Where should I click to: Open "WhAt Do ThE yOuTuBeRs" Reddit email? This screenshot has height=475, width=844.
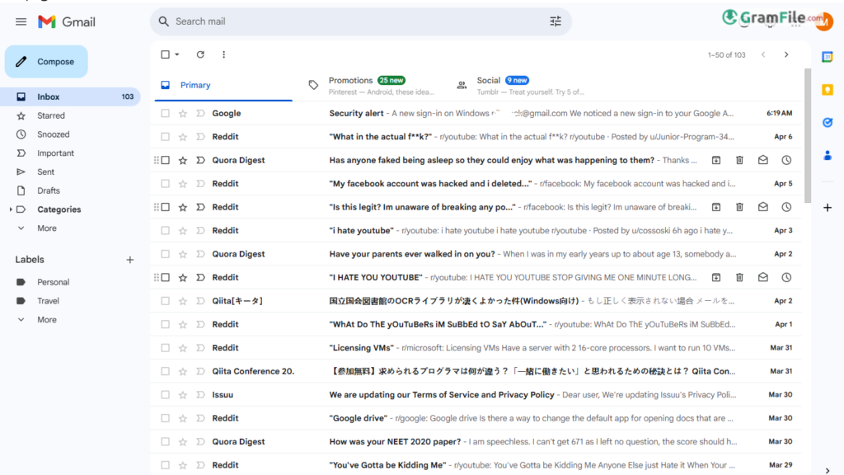476,324
